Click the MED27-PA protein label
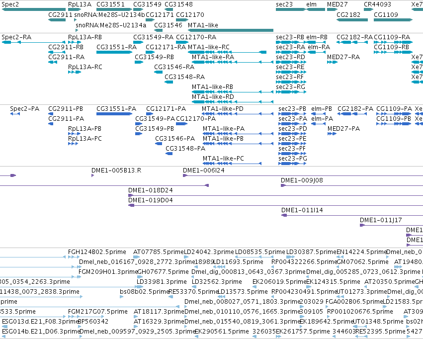The image size is (423, 339). tap(343, 129)
